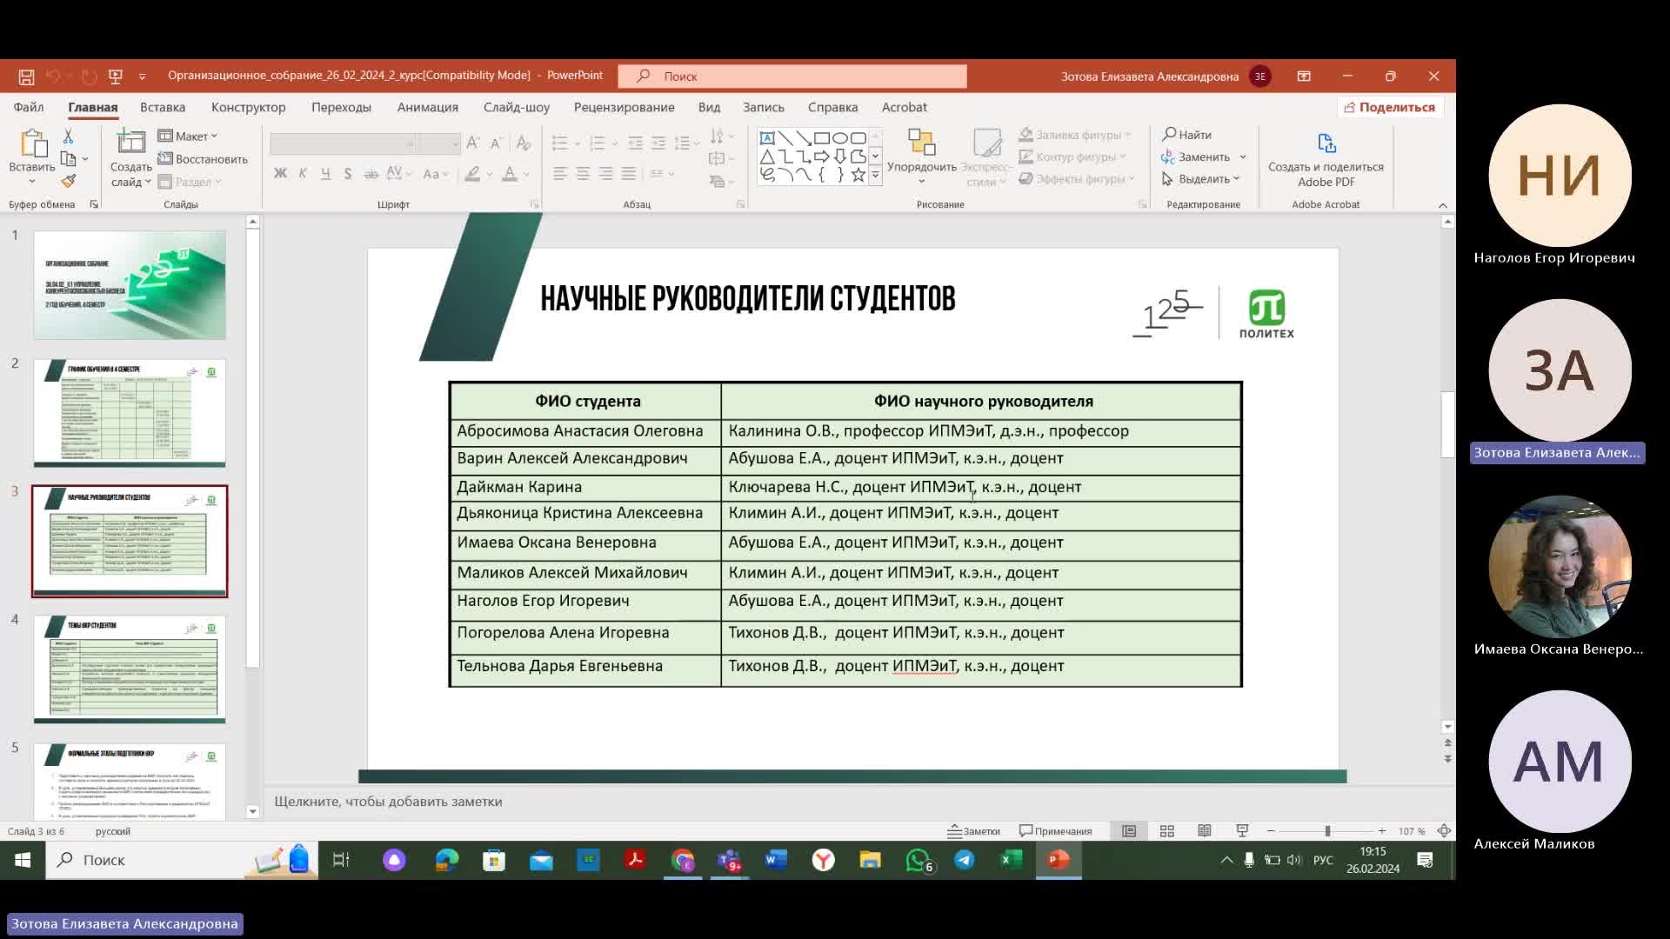The width and height of the screenshot is (1670, 939).
Task: Toggle text shadow S
Action: pyautogui.click(x=348, y=173)
